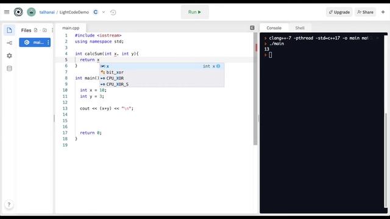This screenshot has height=219, width=390.
Task: Select the x autocomplete suggestion
Action: pos(162,66)
